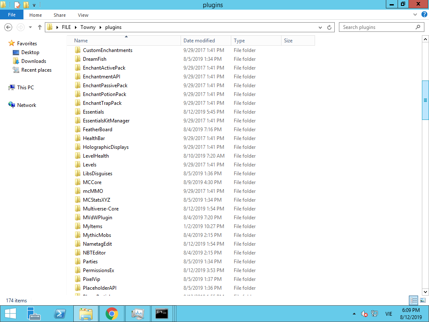Image resolution: width=429 pixels, height=322 pixels.
Task: Open the Customize Quick Access Toolbar dropdown
Action: [34, 5]
